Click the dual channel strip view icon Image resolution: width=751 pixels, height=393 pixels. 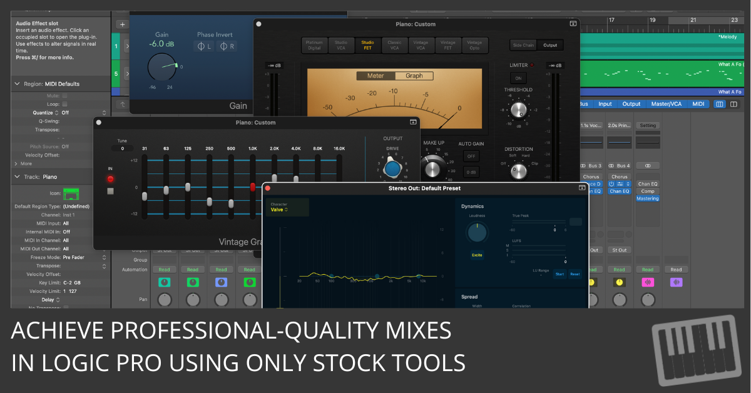733,104
